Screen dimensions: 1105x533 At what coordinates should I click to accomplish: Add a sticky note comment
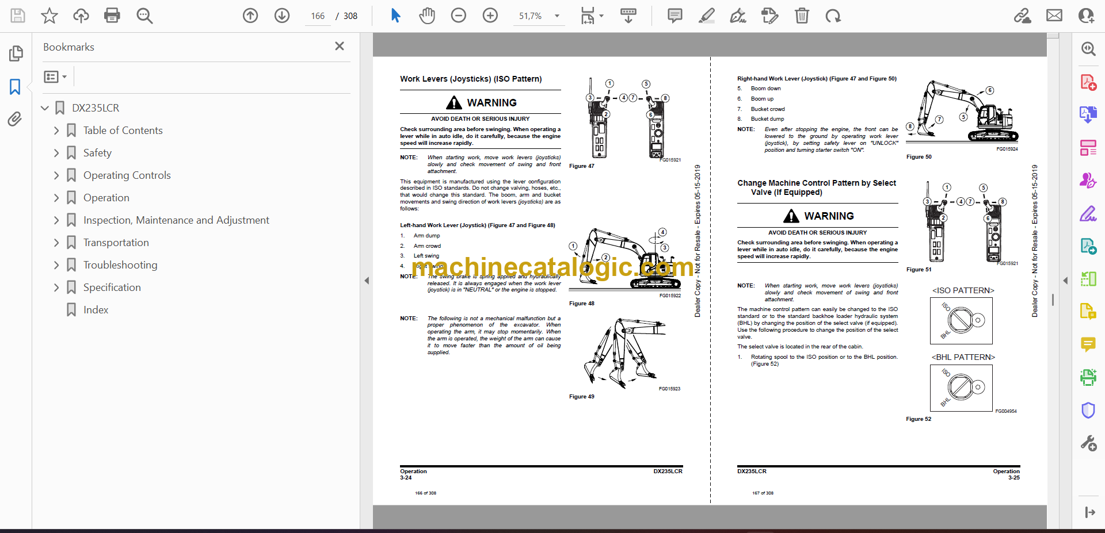(x=675, y=16)
